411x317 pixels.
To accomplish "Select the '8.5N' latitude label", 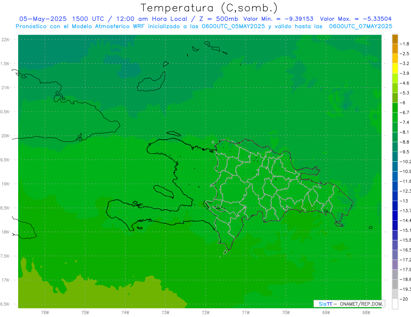I will click(x=5, y=208).
